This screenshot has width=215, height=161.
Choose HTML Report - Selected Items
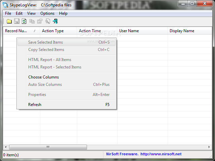pos(67,67)
